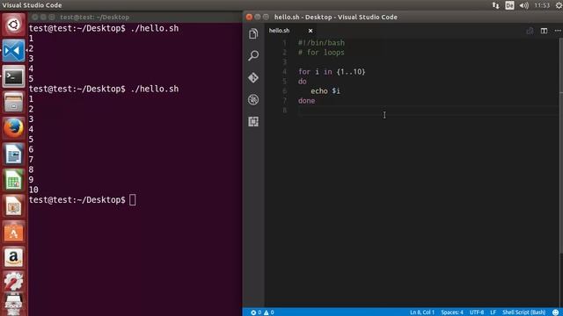Click the line 4 'for i in {1..10}' code

point(332,72)
